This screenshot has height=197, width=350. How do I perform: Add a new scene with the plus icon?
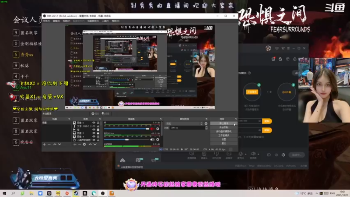point(44,144)
